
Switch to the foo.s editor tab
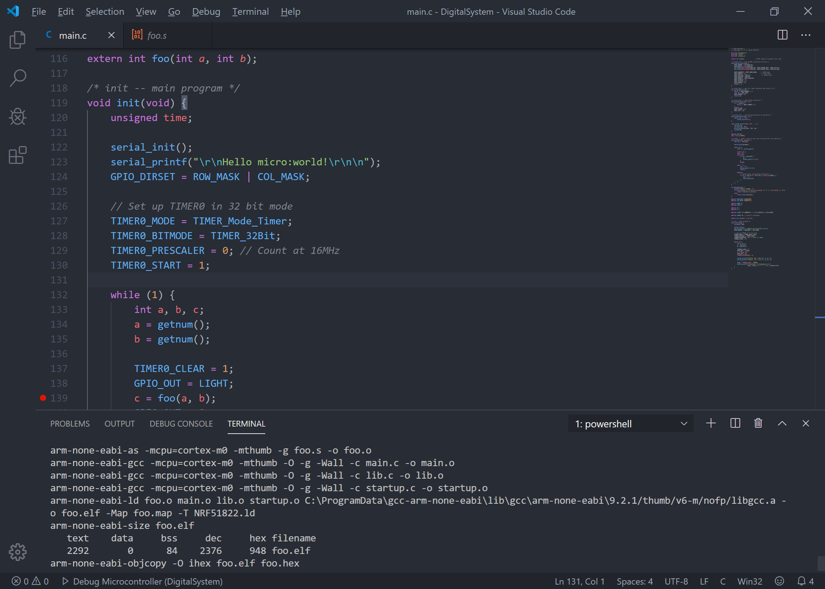tap(168, 35)
